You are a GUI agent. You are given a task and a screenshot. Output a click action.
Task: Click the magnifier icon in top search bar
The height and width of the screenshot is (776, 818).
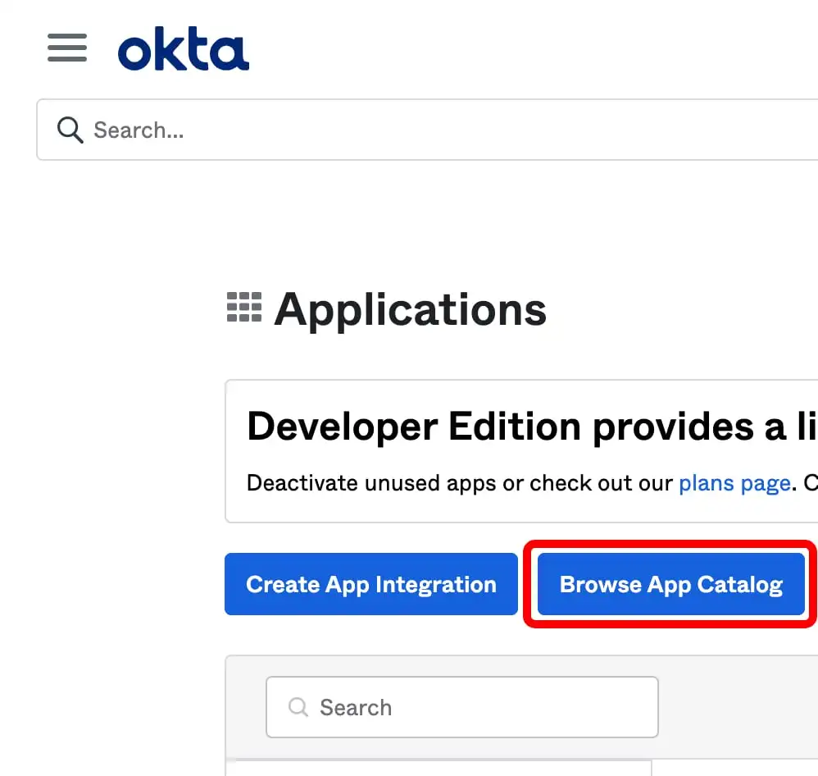(x=70, y=130)
